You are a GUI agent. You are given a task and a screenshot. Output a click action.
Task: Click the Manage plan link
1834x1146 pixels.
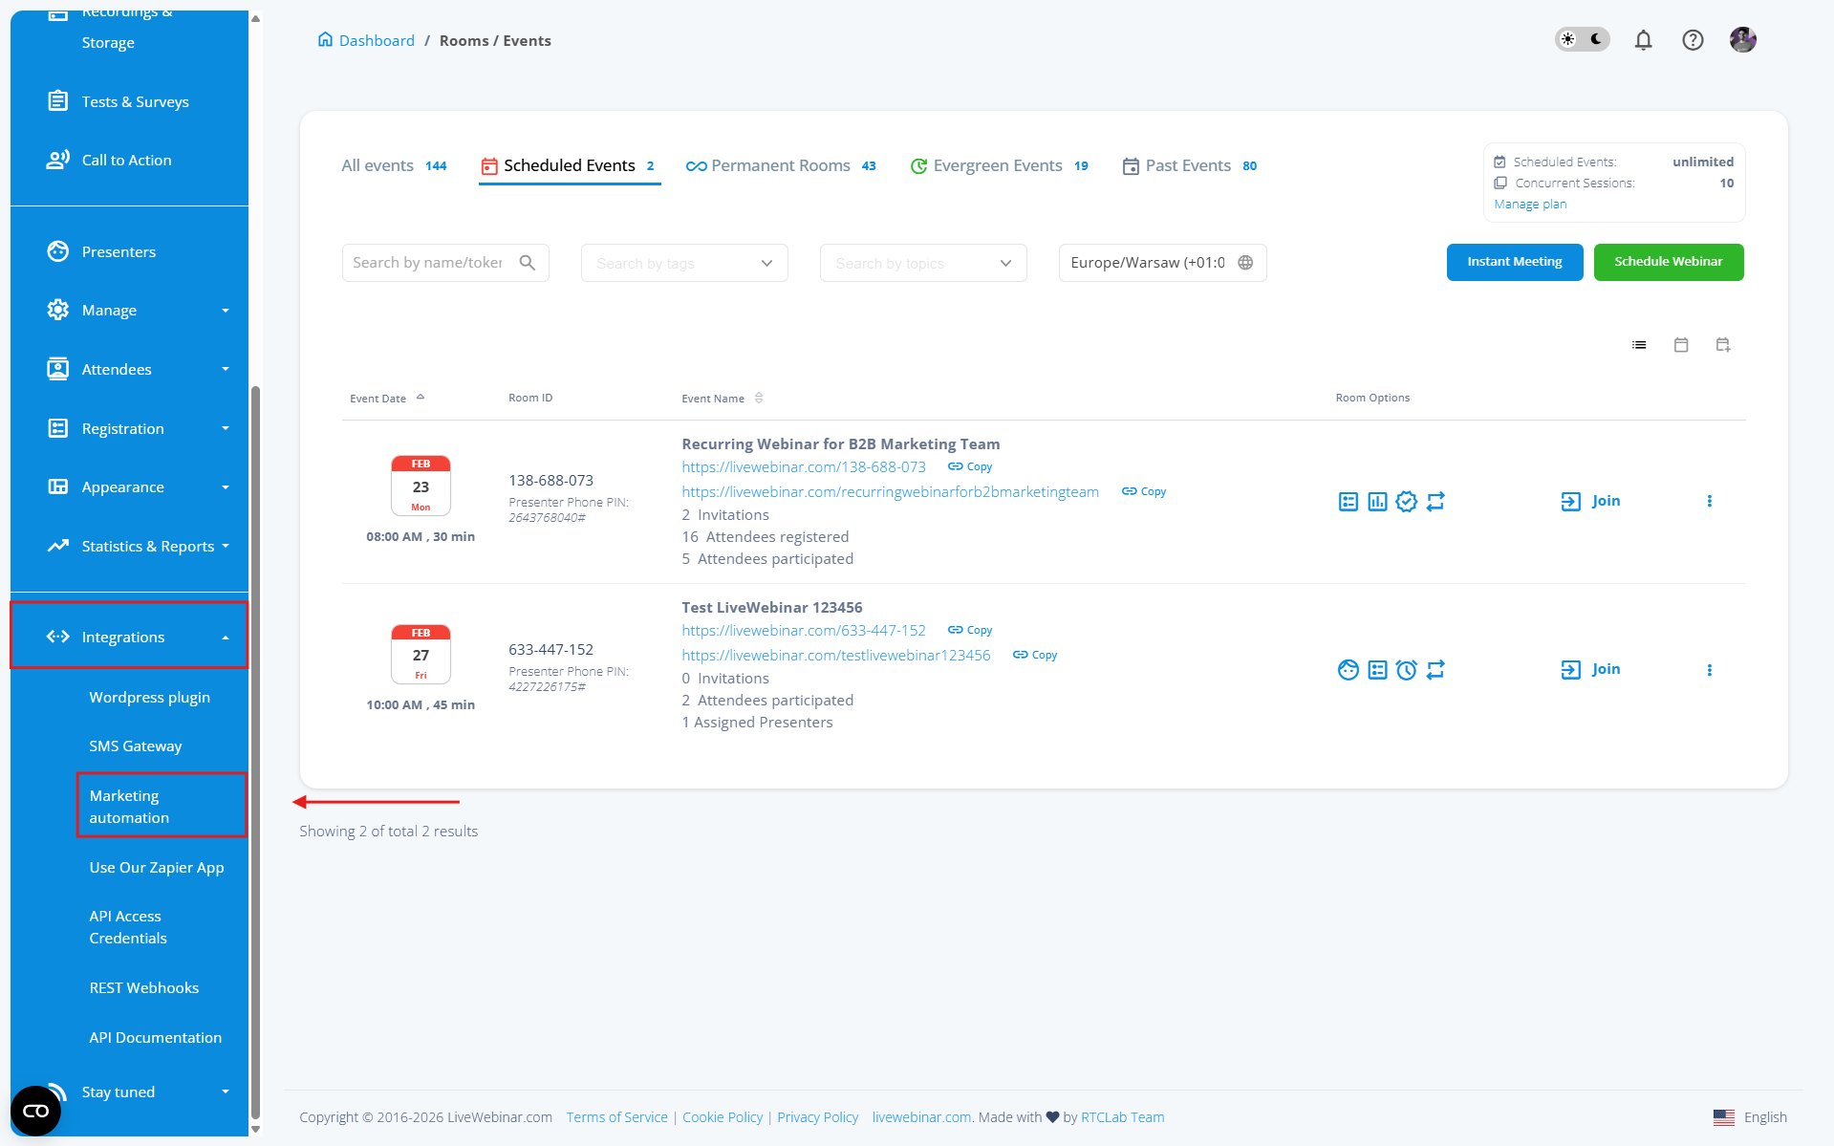1529,205
